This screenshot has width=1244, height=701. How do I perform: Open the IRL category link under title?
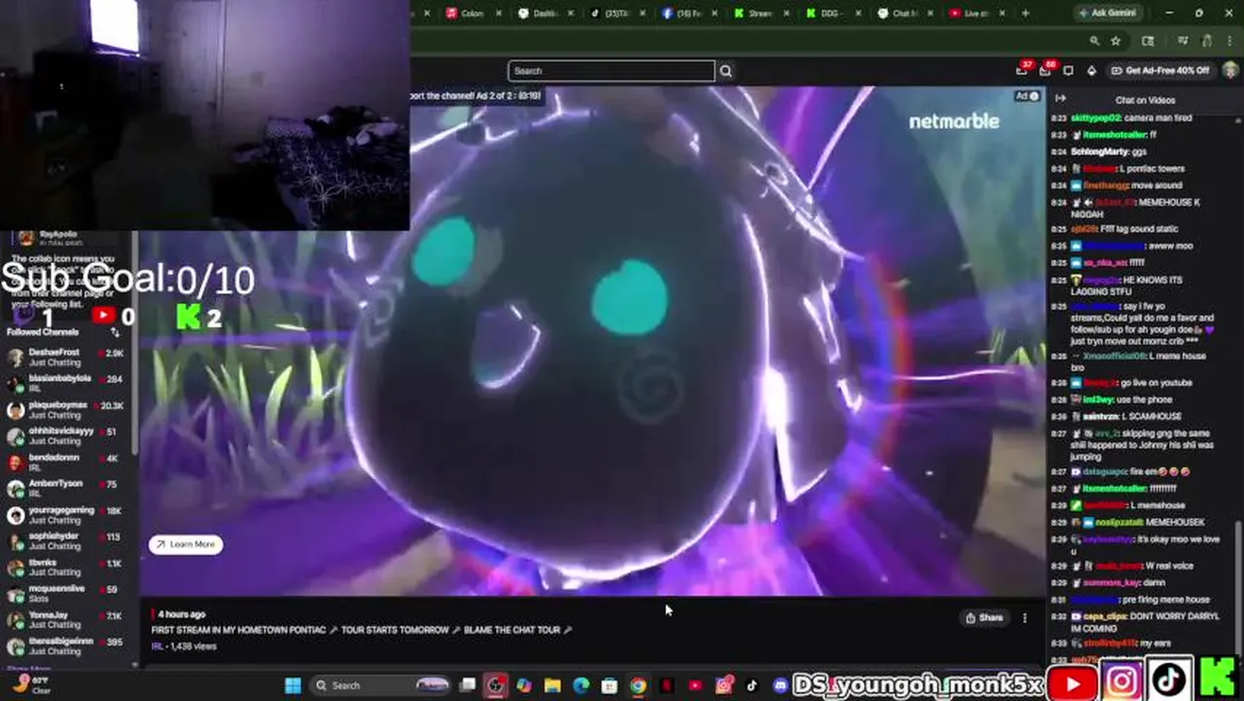(x=157, y=646)
